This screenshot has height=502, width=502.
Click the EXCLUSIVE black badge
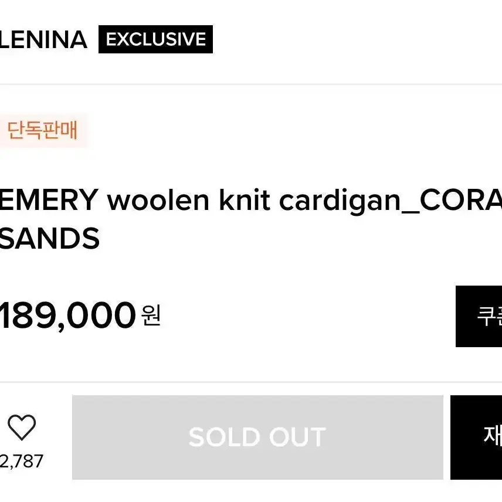click(155, 39)
